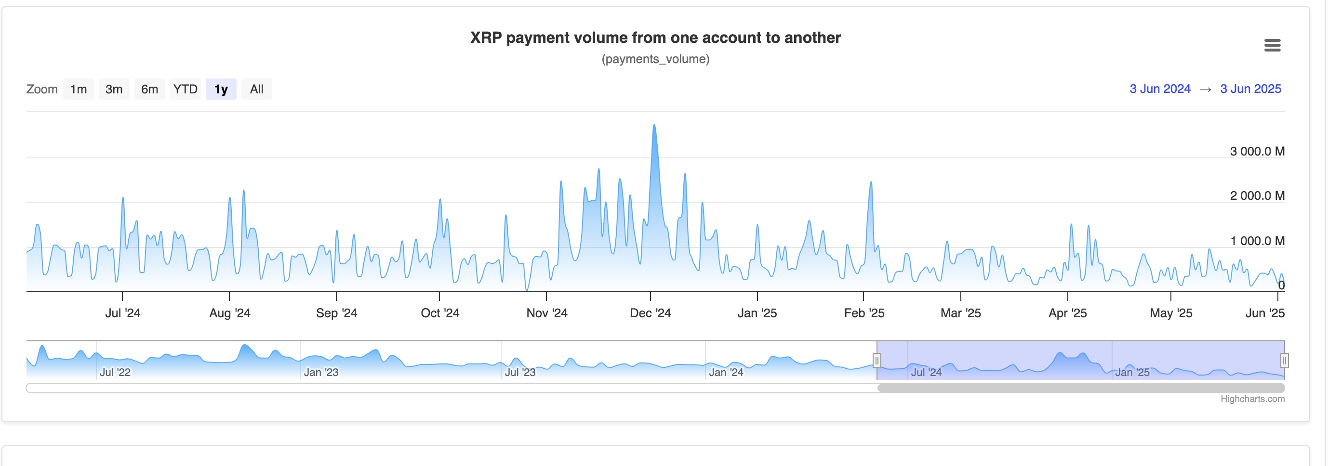Screen dimensions: 1328x466
Task: Open the chart hamburger context menu
Action: coord(1272,45)
